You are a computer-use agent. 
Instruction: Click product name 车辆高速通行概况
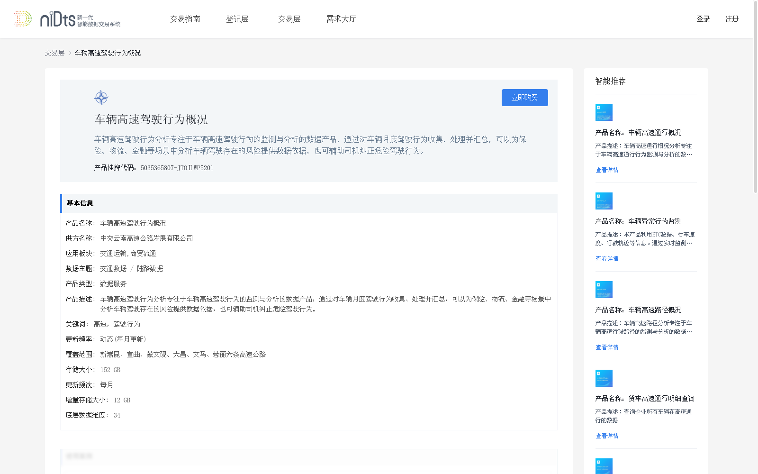coord(638,133)
